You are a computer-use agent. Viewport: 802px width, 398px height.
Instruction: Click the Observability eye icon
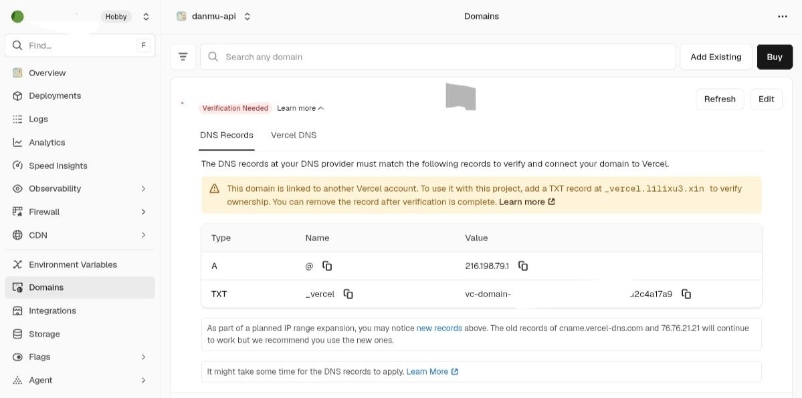[x=17, y=188]
